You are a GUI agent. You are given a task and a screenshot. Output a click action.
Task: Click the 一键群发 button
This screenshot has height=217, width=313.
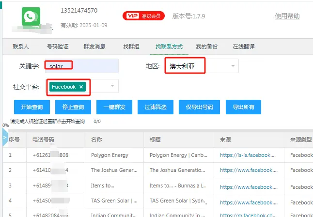point(114,107)
